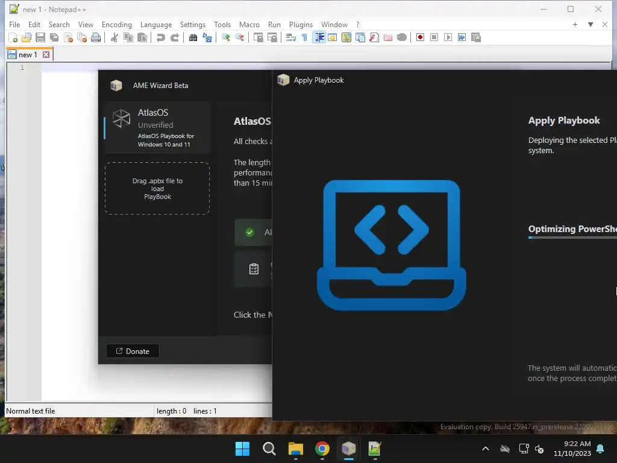Toggle the Indent Guide toolbar icon
This screenshot has height=463, width=617.
tap(319, 37)
